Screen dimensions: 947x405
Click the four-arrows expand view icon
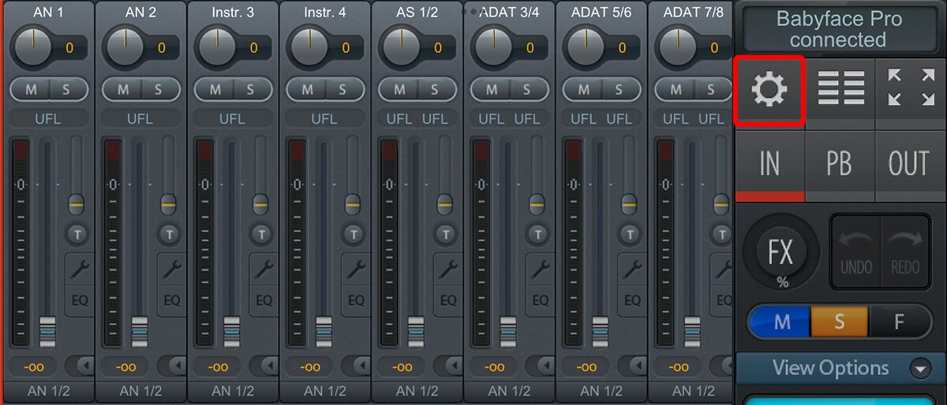(910, 88)
